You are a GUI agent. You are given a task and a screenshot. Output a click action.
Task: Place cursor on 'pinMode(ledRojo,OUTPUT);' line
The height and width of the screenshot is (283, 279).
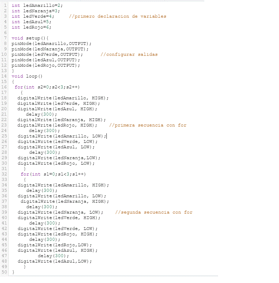[x=46, y=65]
